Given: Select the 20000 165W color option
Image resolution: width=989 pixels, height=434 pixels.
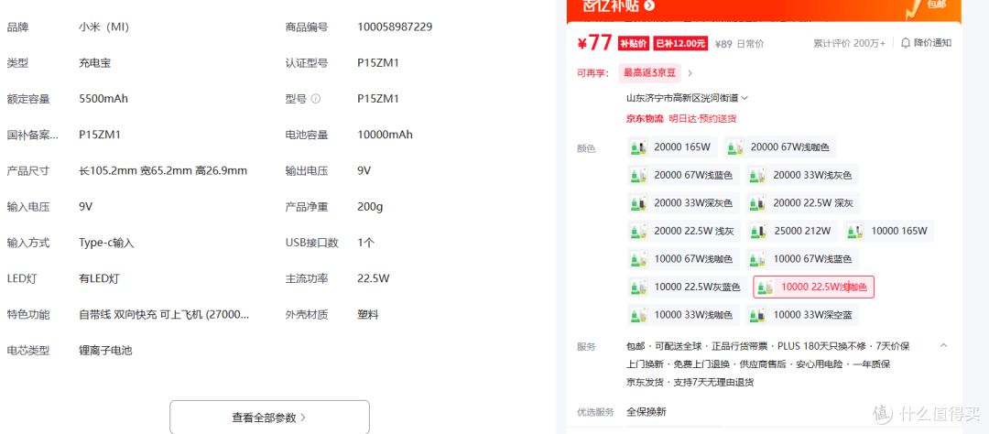Looking at the screenshot, I should click(672, 147).
